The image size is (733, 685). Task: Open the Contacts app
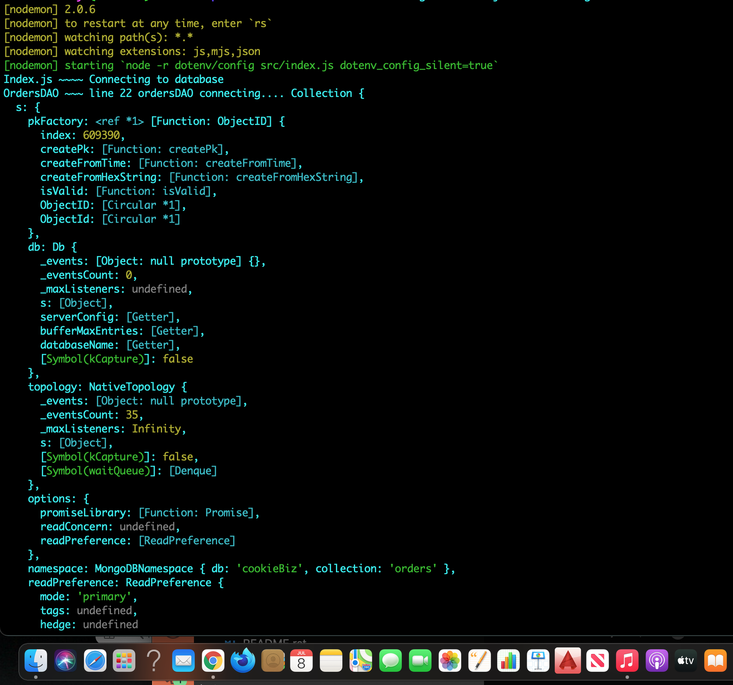273,661
